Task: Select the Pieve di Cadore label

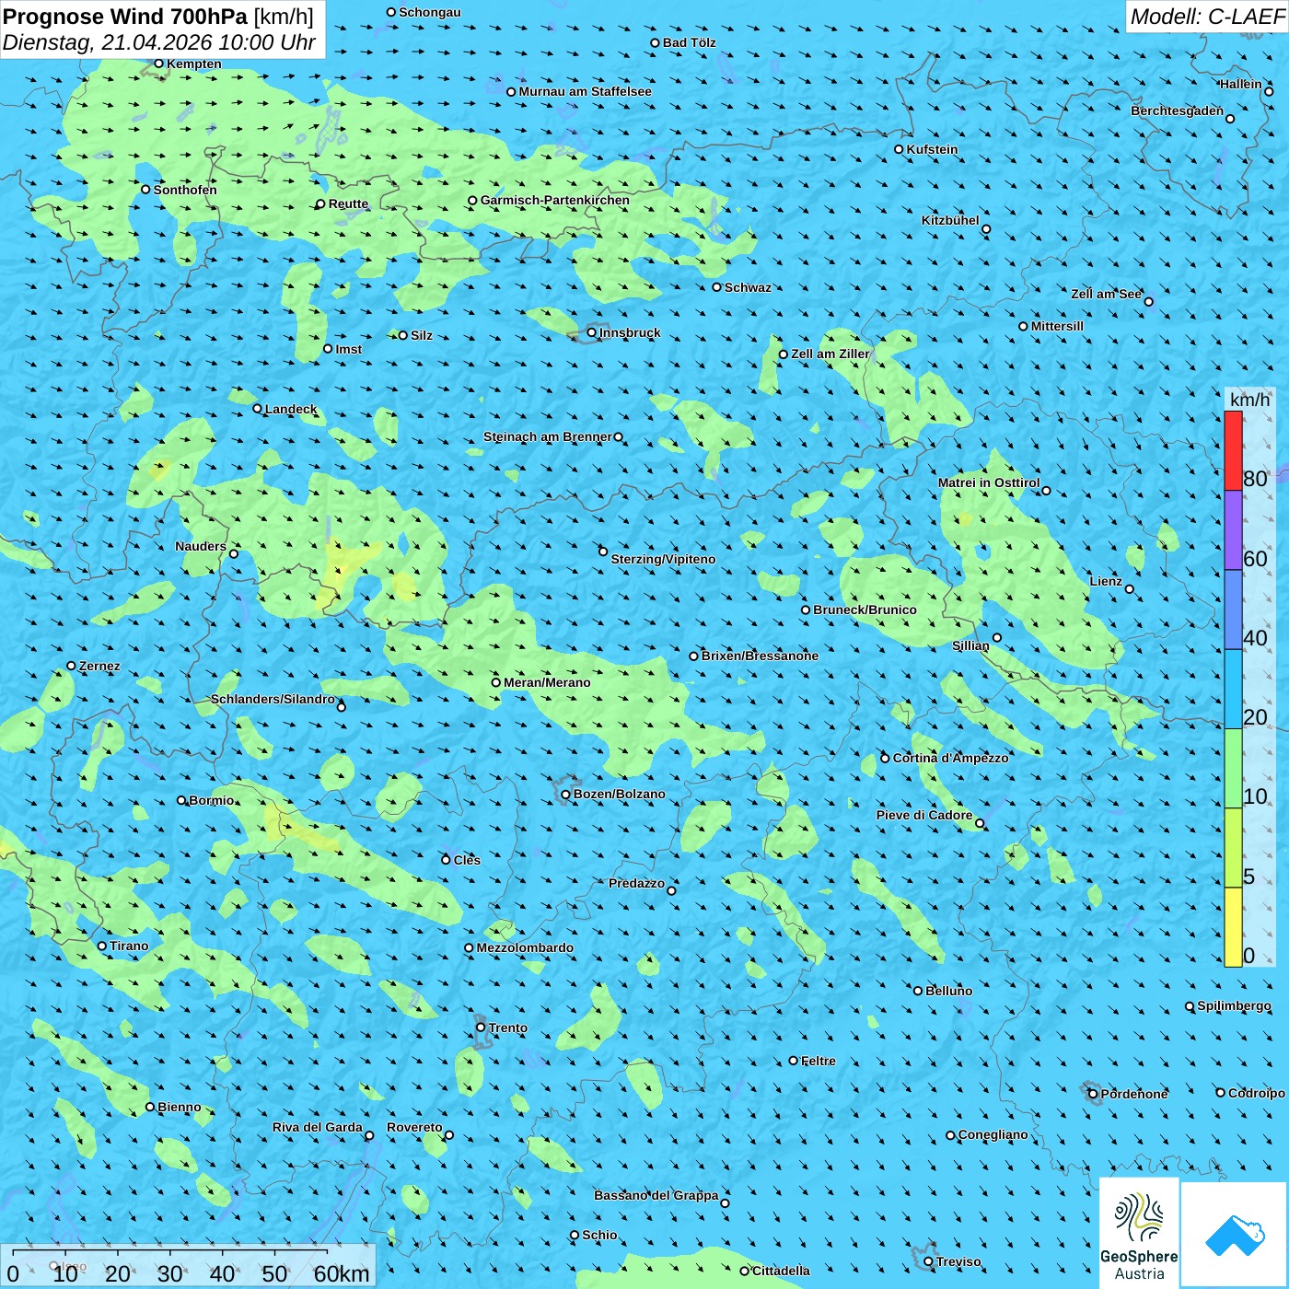Action: (924, 815)
